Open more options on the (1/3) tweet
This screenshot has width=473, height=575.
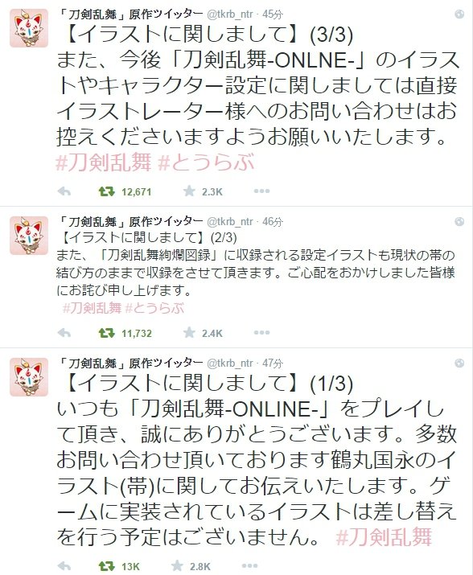click(249, 566)
